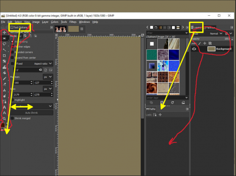Click the foreground color swatch
236x176 pixels.
(x=3, y=125)
